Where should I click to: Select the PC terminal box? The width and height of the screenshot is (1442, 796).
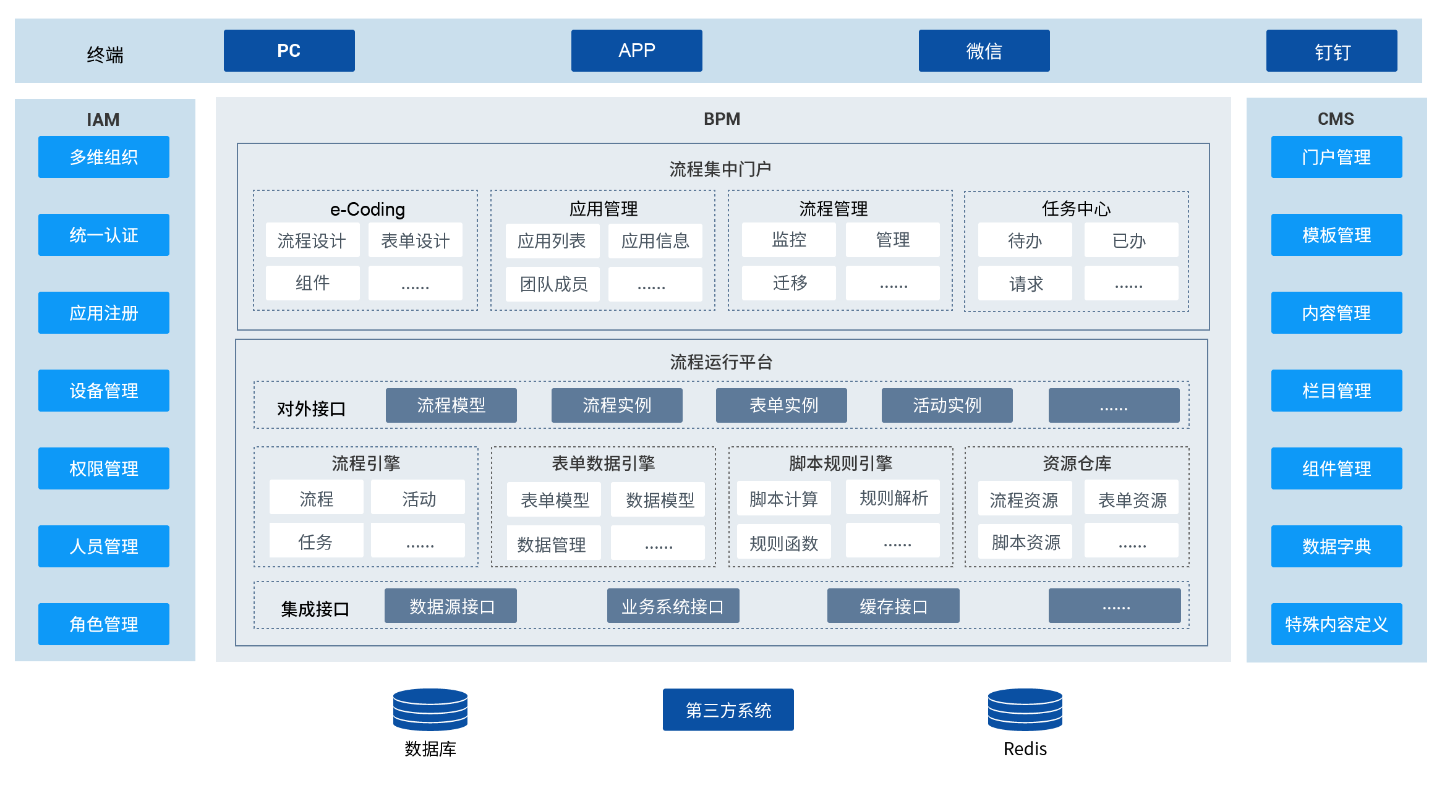pyautogui.click(x=289, y=51)
